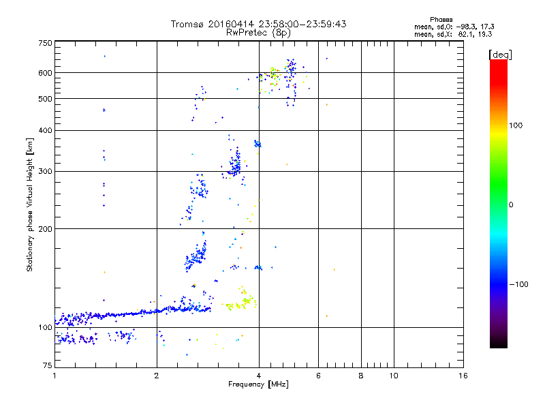Image resolution: width=545 pixels, height=409 pixels.
Task: Click the x-axis tick label '1'
Action: point(54,376)
